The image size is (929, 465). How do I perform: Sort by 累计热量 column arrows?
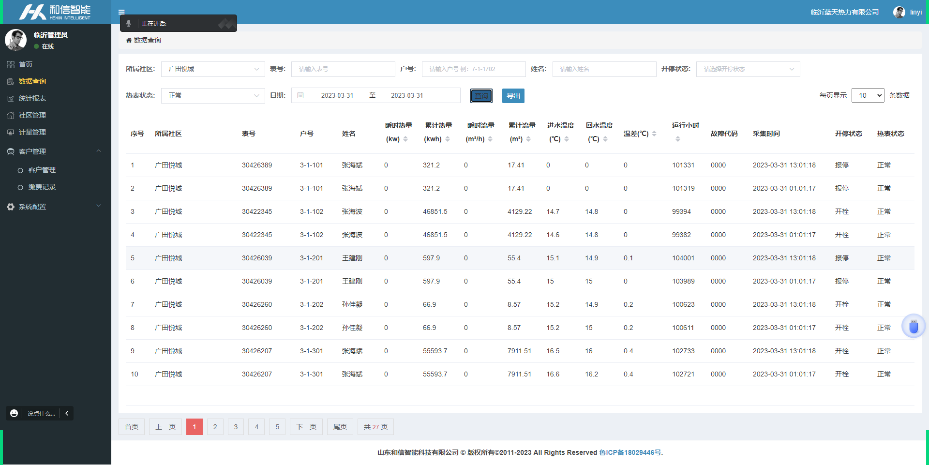(x=448, y=139)
